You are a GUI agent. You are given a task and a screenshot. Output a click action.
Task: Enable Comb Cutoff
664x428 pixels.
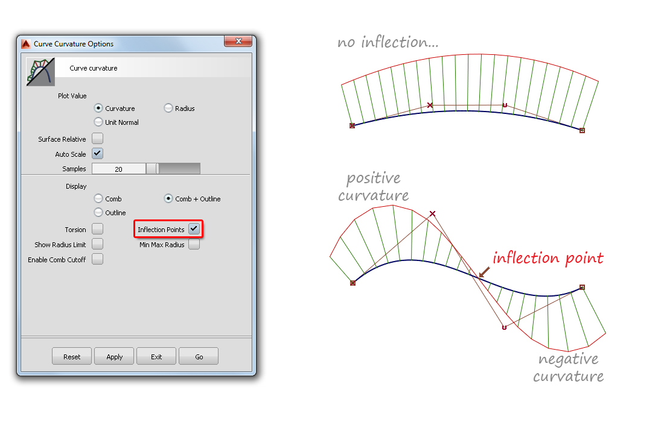tap(97, 259)
